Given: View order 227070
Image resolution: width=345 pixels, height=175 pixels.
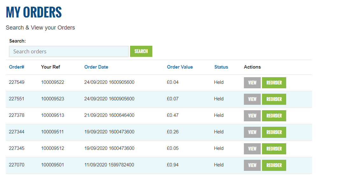Looking at the screenshot, I should [252, 165].
